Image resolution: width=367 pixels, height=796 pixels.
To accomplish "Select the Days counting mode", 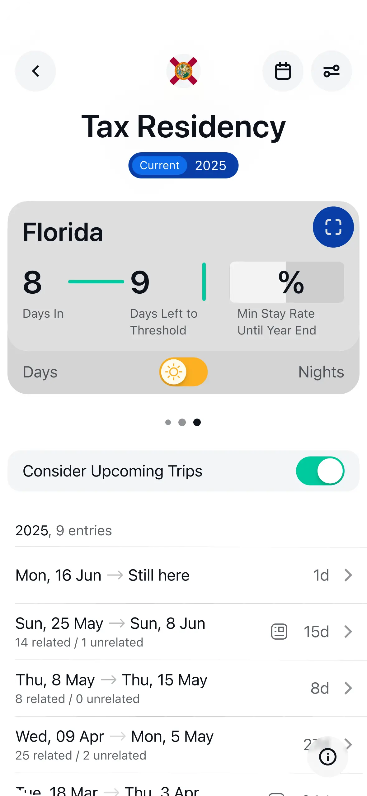I will [x=40, y=372].
